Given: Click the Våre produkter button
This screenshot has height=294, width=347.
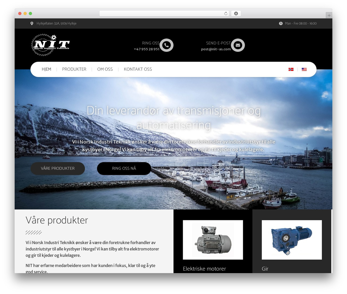Looking at the screenshot, I should 58,168.
